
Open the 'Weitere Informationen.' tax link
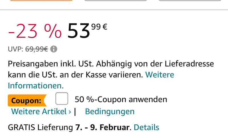pos(91,80)
